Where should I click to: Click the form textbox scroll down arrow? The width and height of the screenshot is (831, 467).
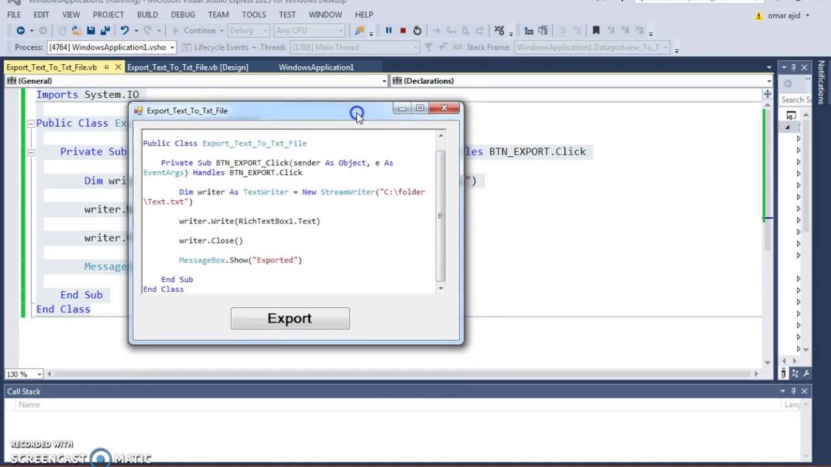click(x=441, y=288)
